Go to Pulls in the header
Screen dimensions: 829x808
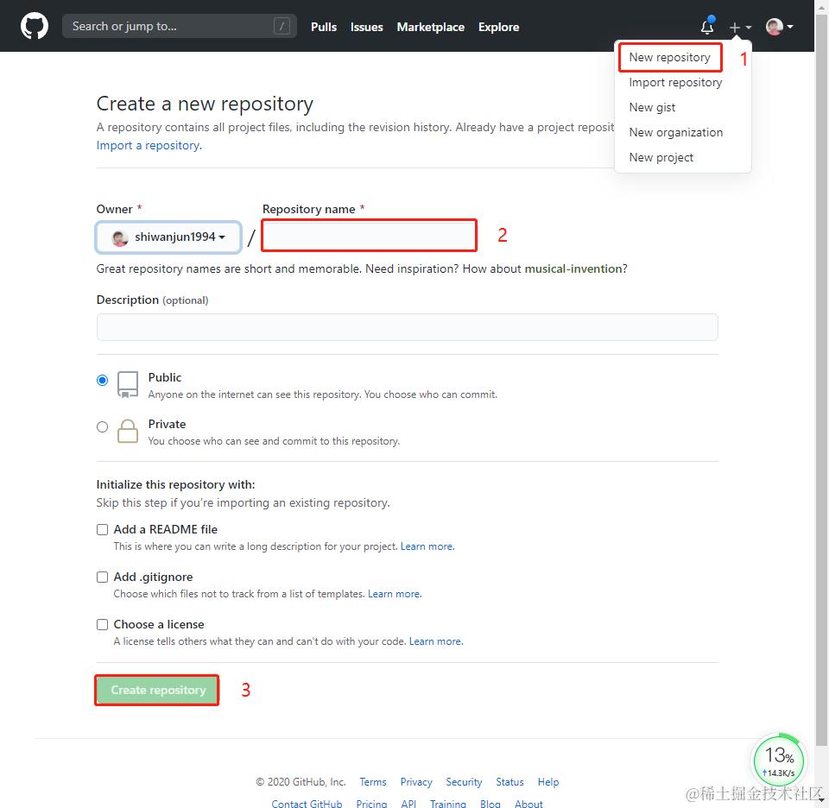pyautogui.click(x=324, y=27)
